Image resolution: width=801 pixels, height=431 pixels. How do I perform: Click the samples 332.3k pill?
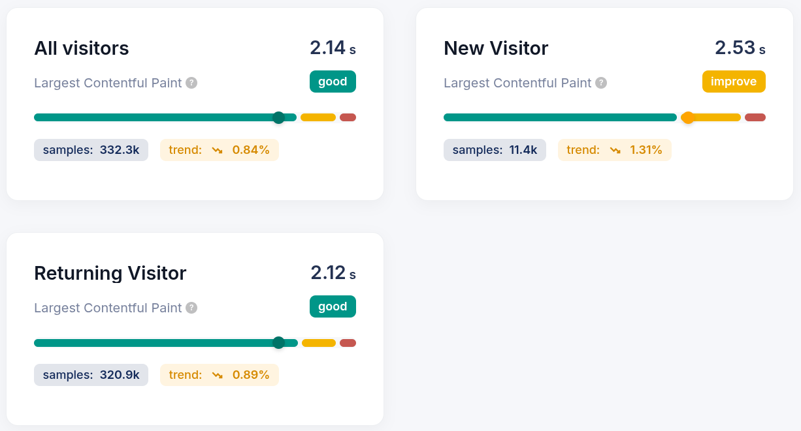(x=91, y=150)
